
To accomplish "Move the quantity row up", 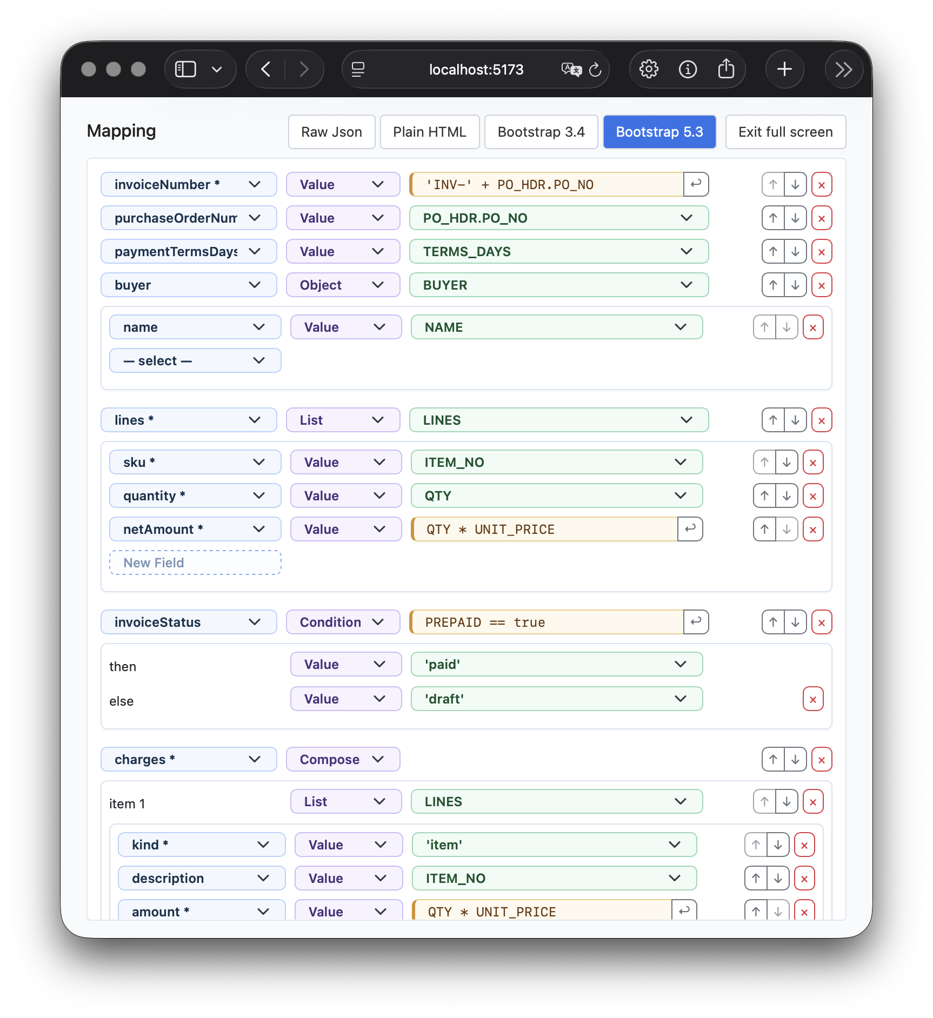I will [764, 496].
